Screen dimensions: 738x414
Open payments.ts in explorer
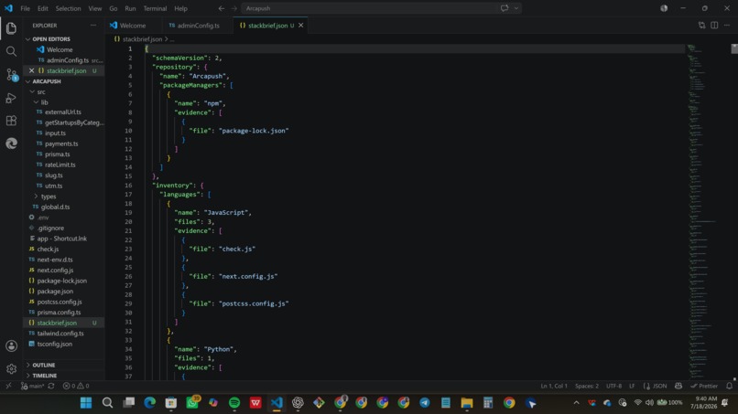(61, 143)
